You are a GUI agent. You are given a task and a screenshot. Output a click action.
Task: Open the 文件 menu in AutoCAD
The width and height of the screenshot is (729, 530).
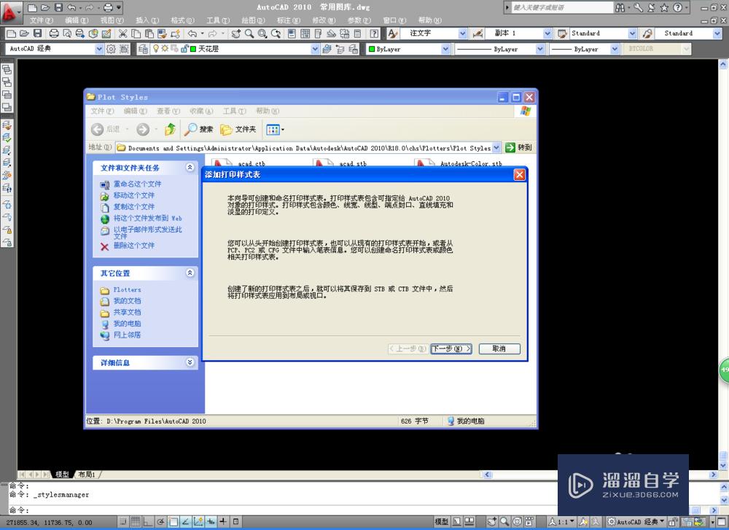click(x=42, y=20)
